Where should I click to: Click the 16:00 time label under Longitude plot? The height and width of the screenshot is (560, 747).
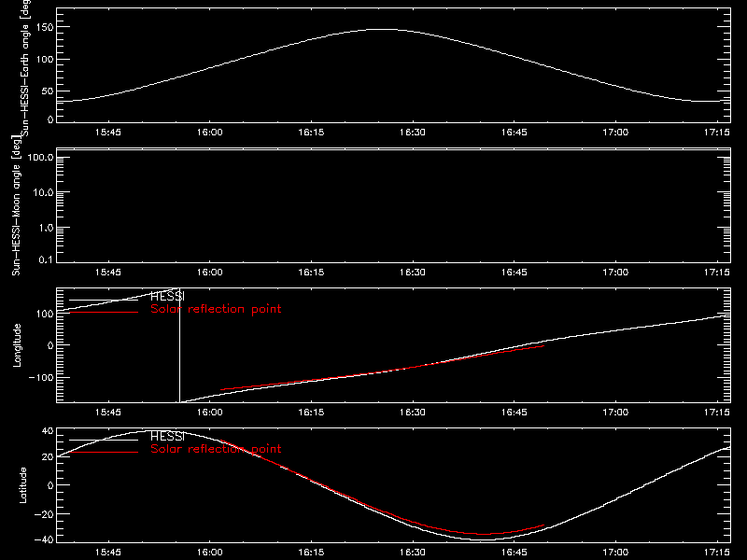(209, 413)
